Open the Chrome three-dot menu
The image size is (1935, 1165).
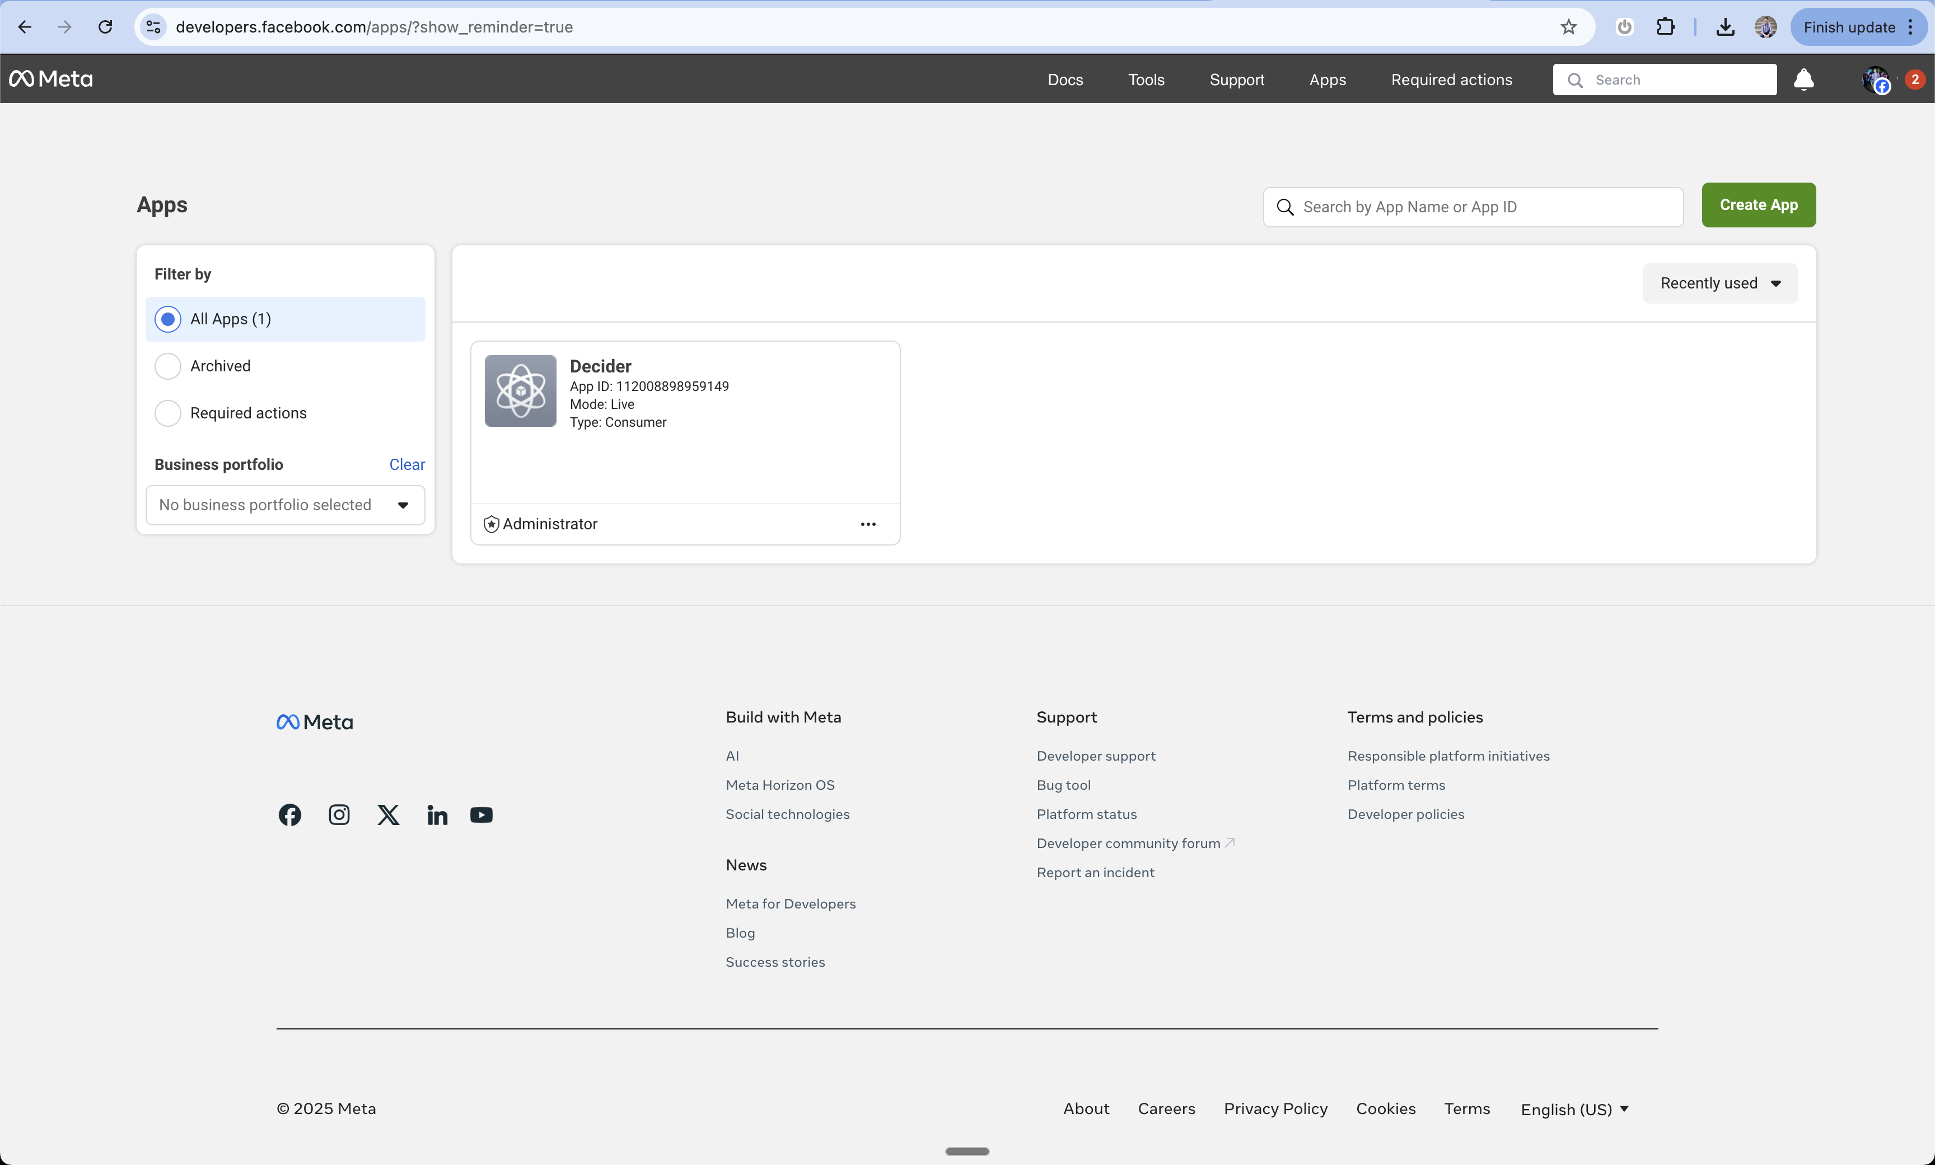click(x=1911, y=27)
